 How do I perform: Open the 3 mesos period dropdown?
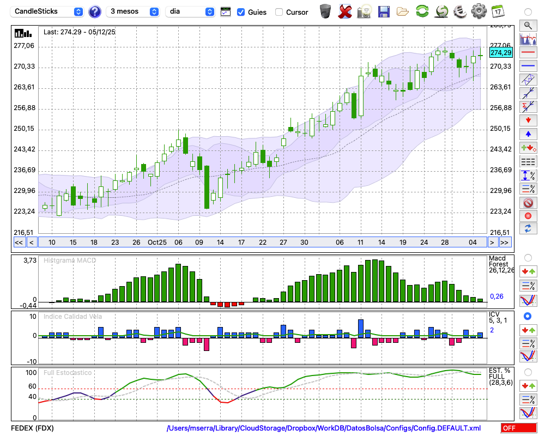pos(132,11)
